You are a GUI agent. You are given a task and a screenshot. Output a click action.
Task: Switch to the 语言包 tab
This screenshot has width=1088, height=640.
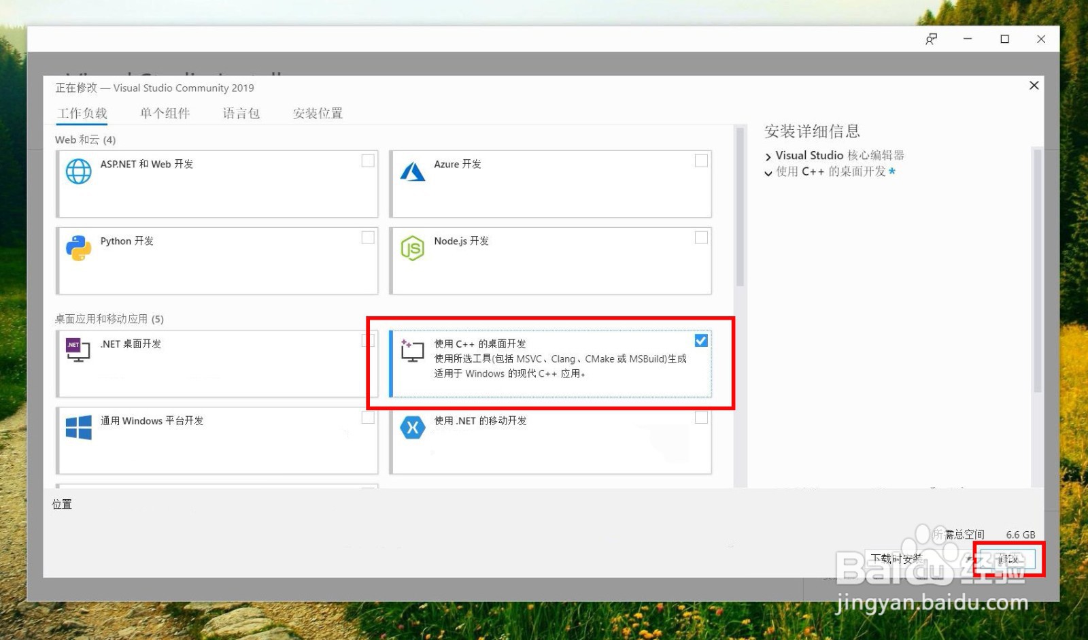(x=241, y=114)
